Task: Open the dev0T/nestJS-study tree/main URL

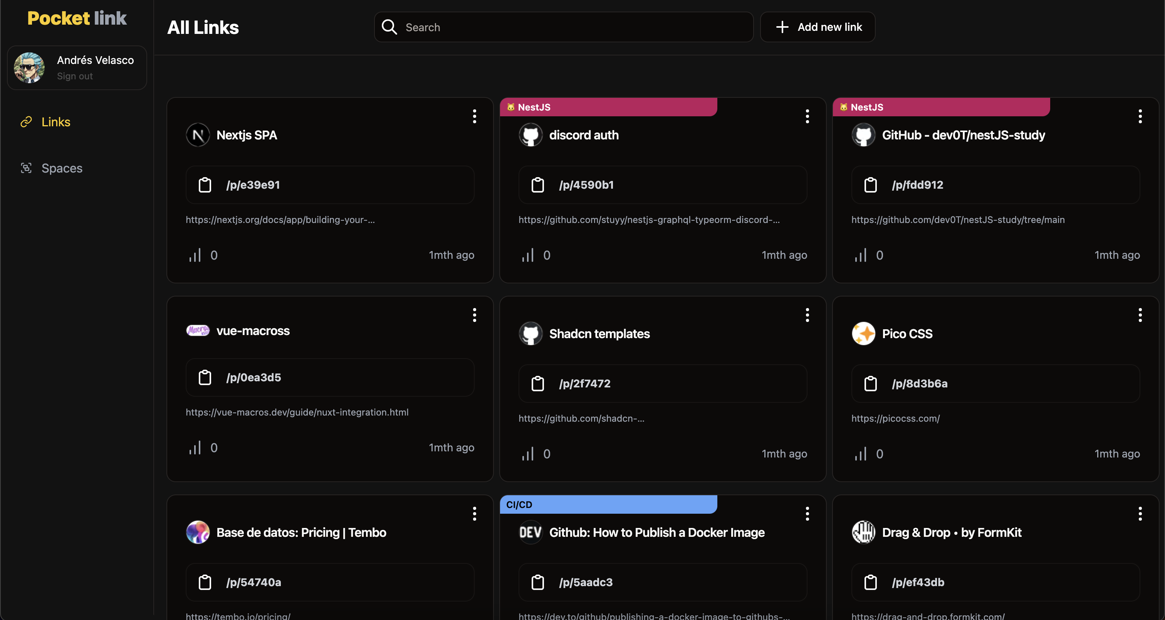Action: point(958,220)
